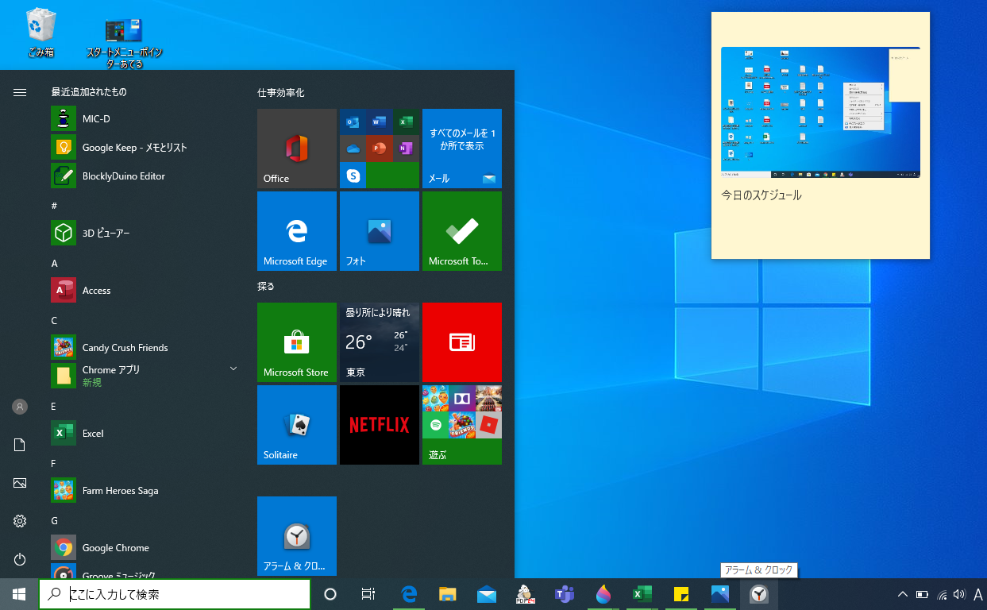Open the Microsoft To Do tile
987x610 pixels.
point(462,231)
